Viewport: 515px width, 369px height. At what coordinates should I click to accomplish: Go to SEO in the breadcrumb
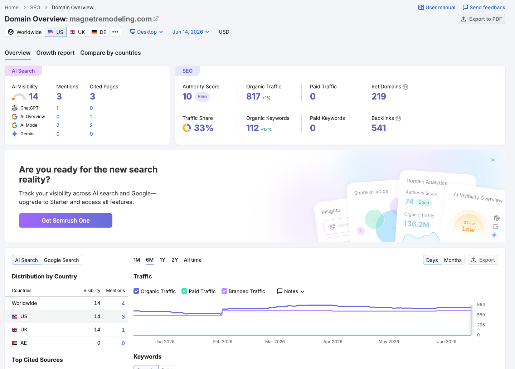coord(35,8)
